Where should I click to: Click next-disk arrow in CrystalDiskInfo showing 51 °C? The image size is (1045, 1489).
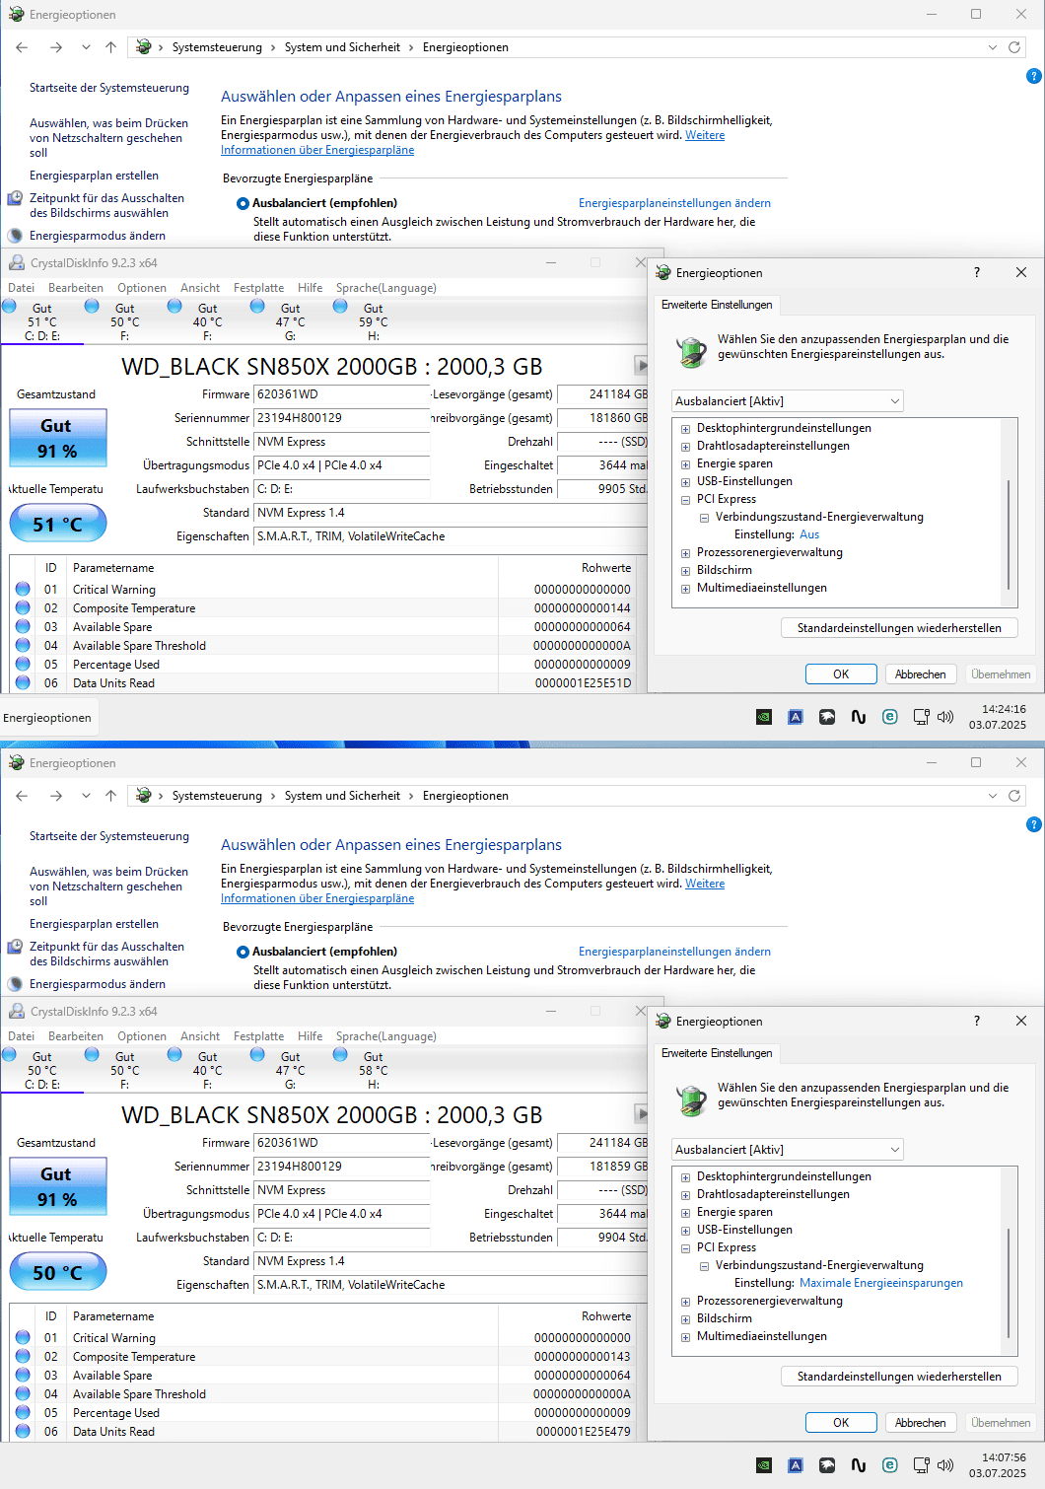click(641, 366)
